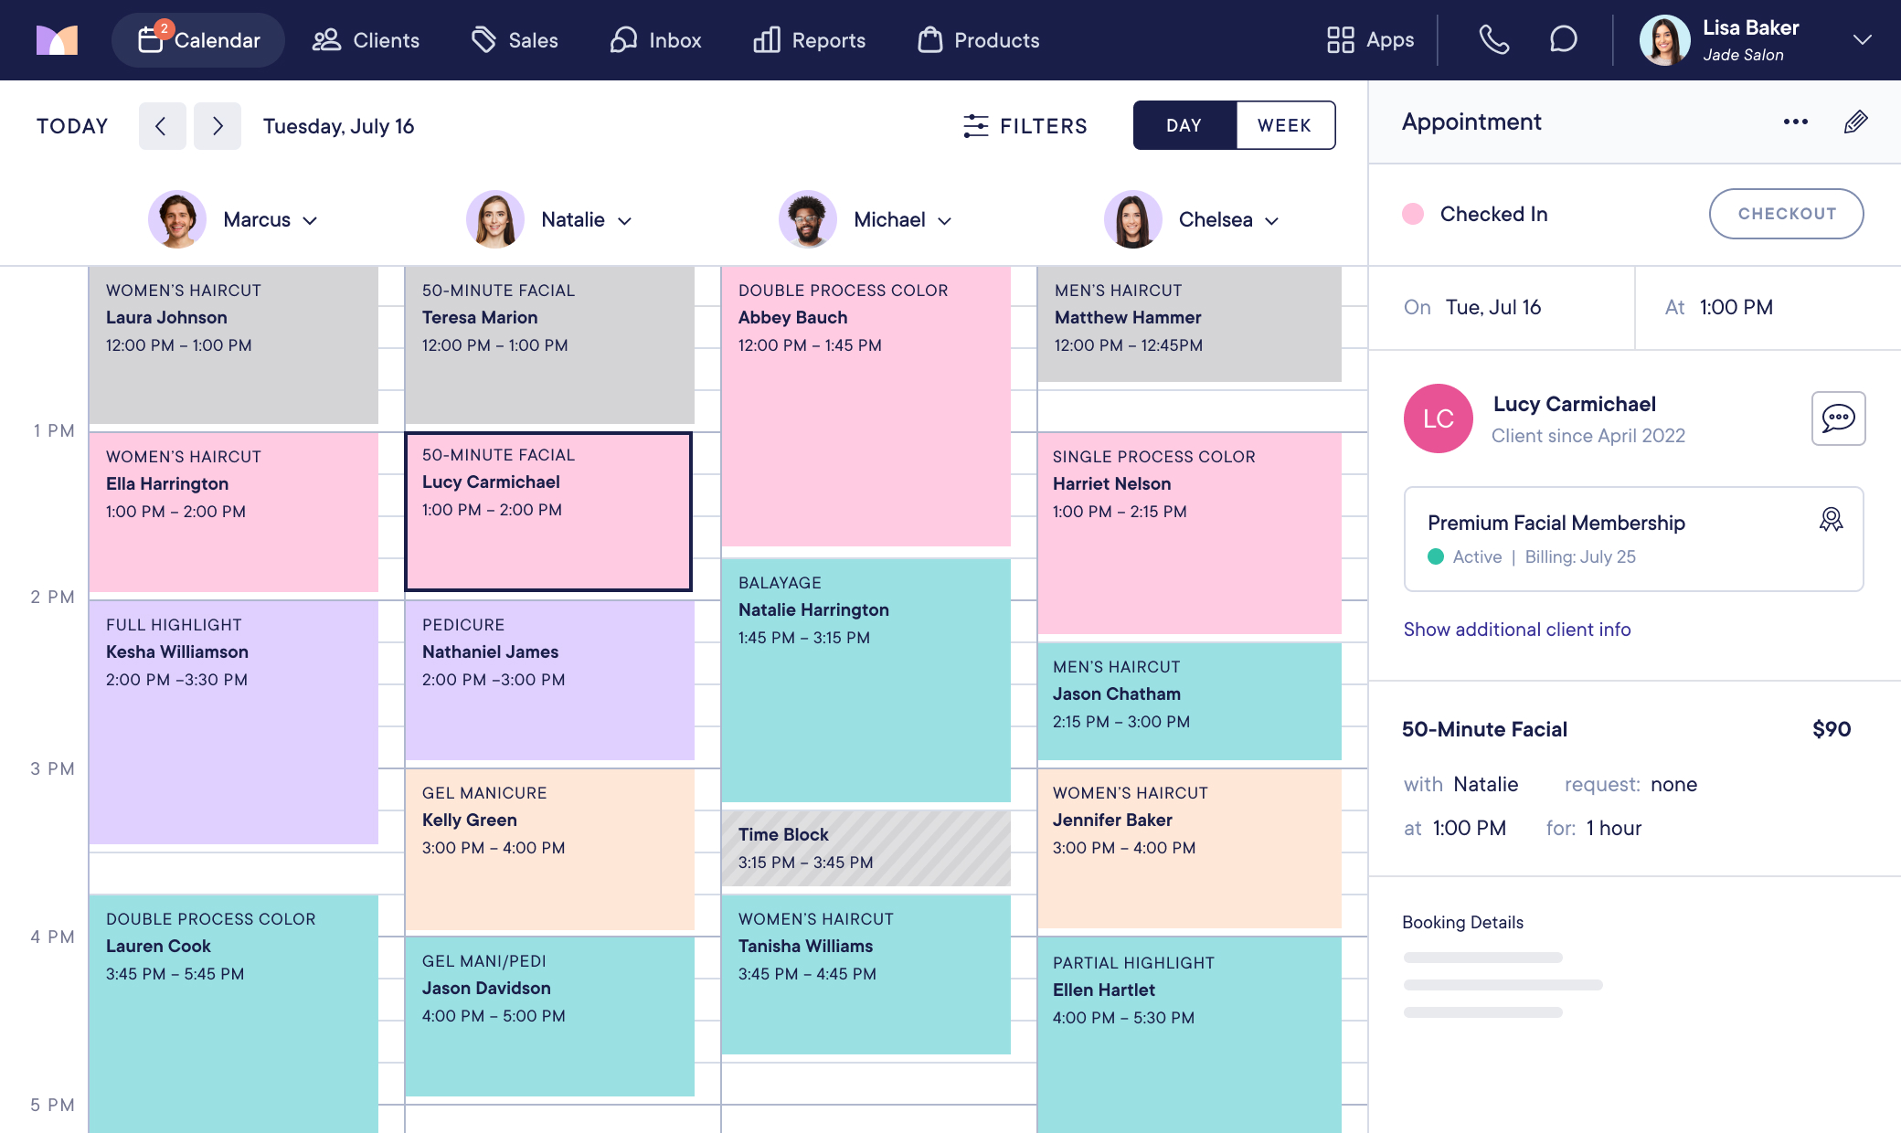Image resolution: width=1901 pixels, height=1133 pixels.
Task: Open the chat bubble icon in header
Action: 1563,39
